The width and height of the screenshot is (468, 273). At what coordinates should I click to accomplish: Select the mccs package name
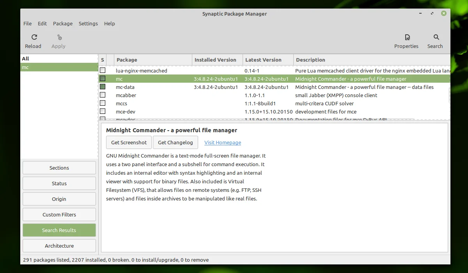[122, 103]
